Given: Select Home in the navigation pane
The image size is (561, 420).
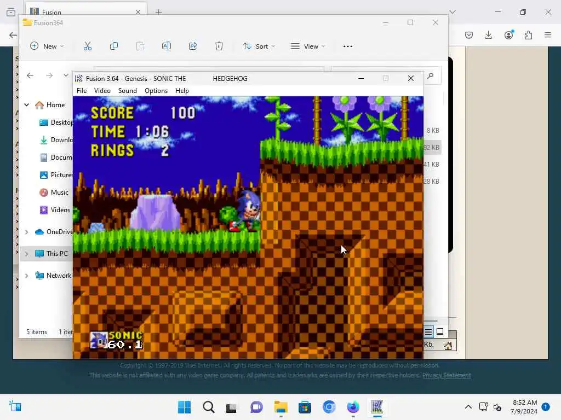Looking at the screenshot, I should click(x=50, y=105).
